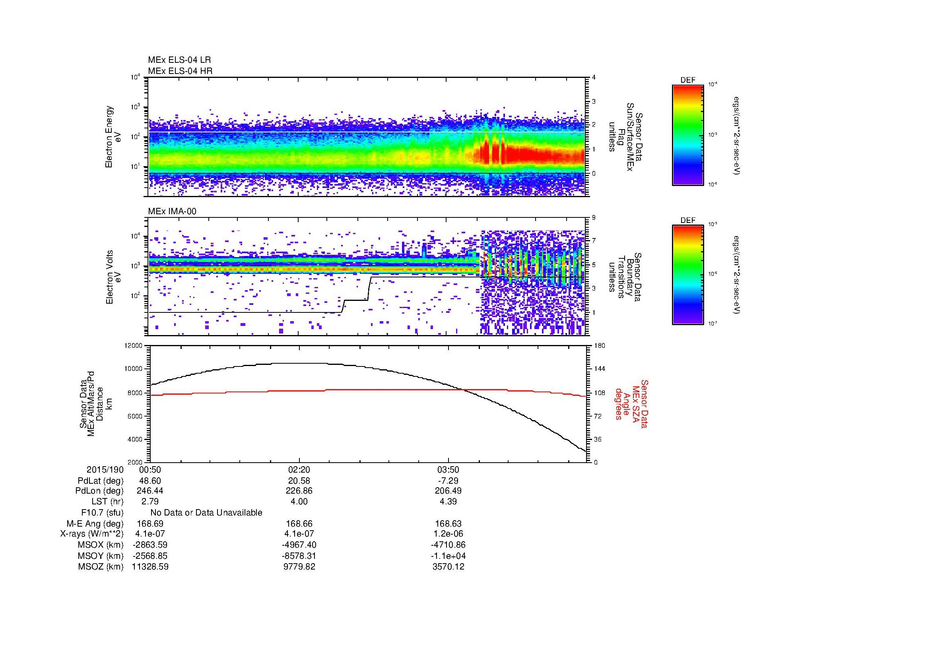Click the upper DEF color bar for ELS
Viewport: 930px width, 657px height.
(687, 135)
